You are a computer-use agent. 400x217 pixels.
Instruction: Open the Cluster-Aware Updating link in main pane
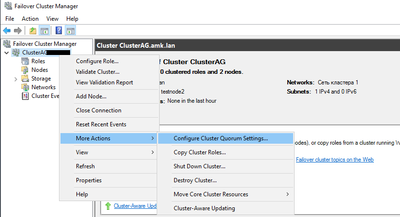click(135, 206)
